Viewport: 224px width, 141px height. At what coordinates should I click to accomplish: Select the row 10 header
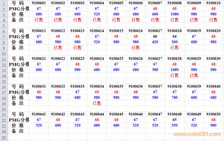4,53
